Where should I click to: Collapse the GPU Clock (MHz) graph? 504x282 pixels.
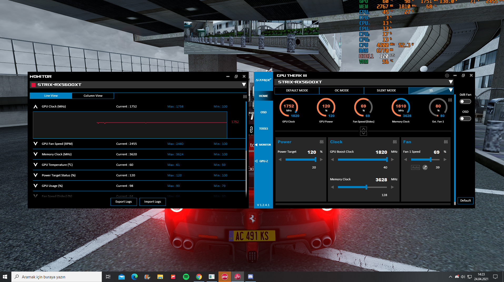pos(36,106)
